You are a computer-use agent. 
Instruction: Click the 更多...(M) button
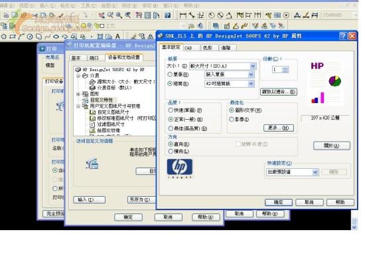(x=279, y=128)
